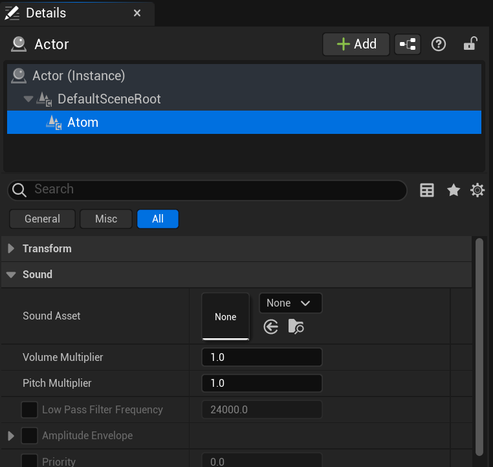Open the help documentation question mark icon
The image size is (493, 467).
[x=438, y=45]
